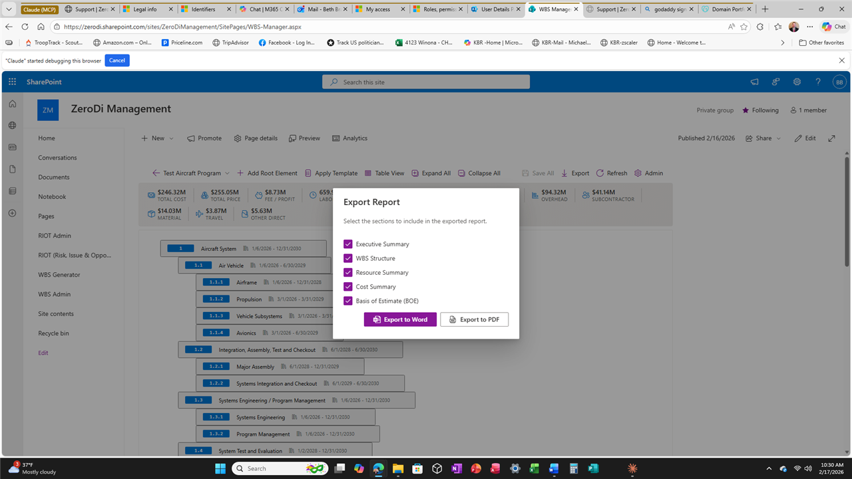Screen dimensions: 852x479
Task: Toggle the Basis of Estimate (BOE) checkbox
Action: [x=347, y=301]
